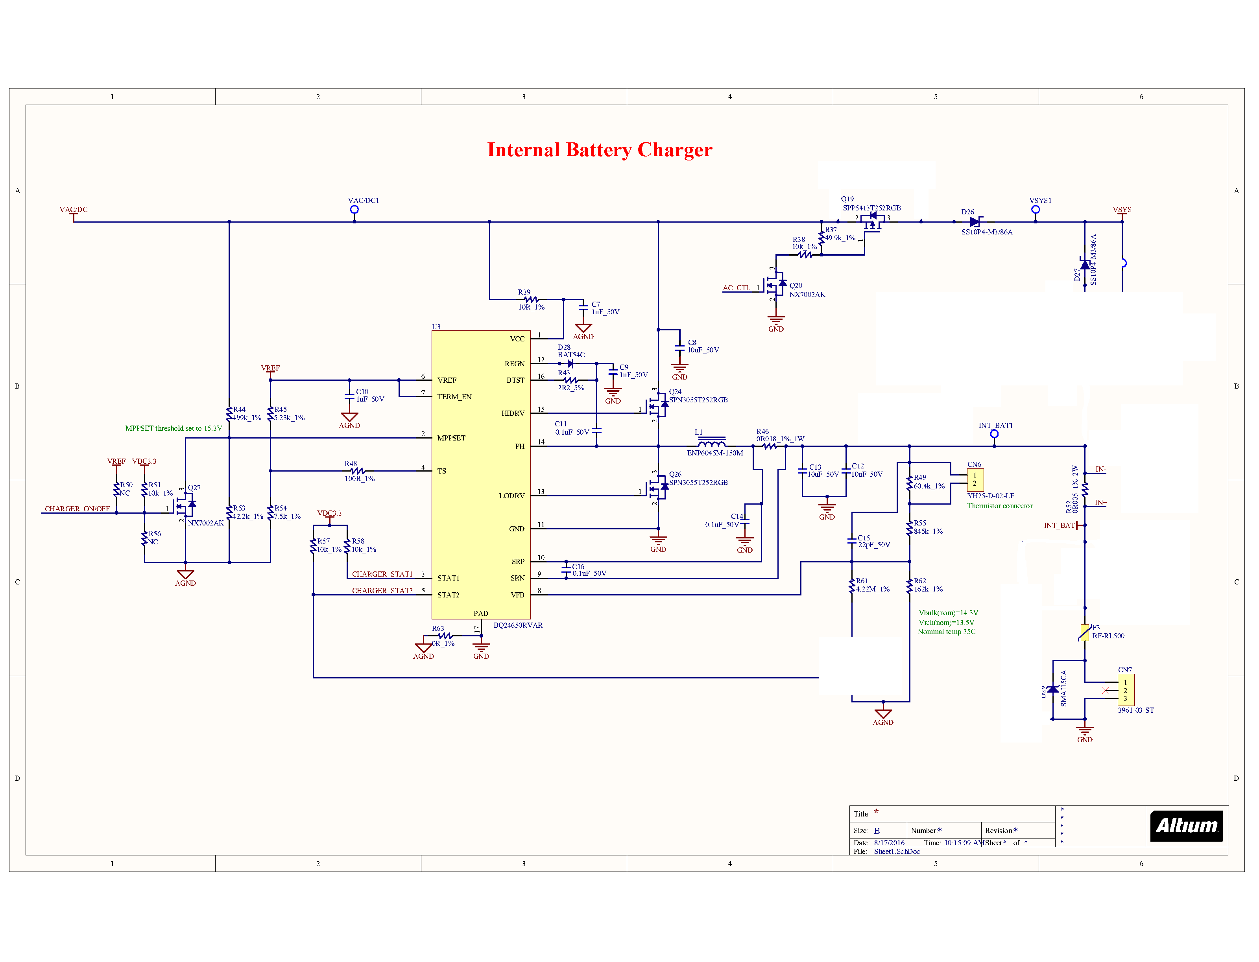1259x962 pixels.
Task: Select the date '8/17/2016' in title block
Action: tap(890, 843)
